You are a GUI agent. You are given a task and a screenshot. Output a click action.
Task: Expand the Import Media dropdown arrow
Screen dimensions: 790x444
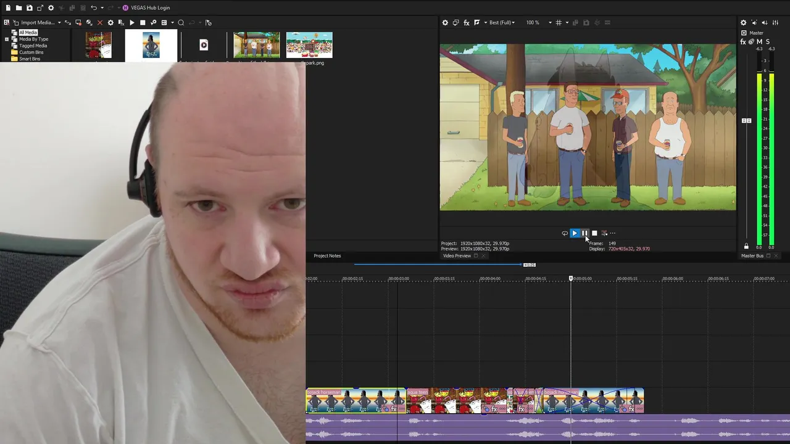coord(59,23)
